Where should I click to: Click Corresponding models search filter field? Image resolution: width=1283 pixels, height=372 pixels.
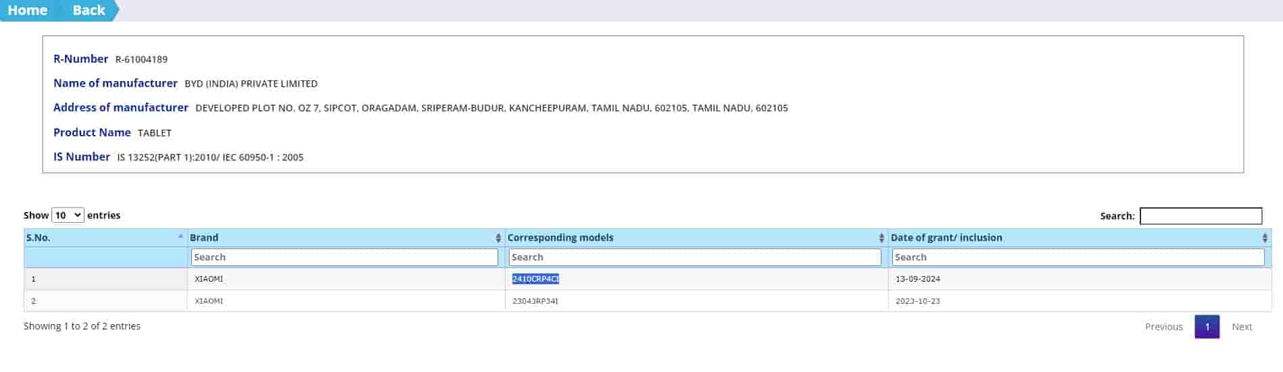(695, 257)
